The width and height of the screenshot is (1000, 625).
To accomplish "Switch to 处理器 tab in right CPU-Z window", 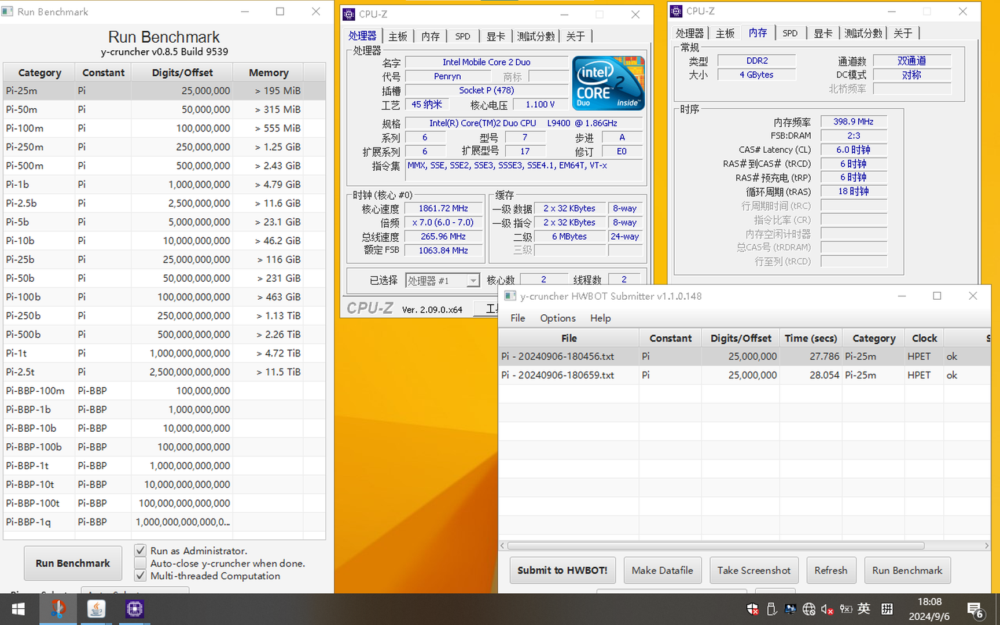I will (690, 33).
